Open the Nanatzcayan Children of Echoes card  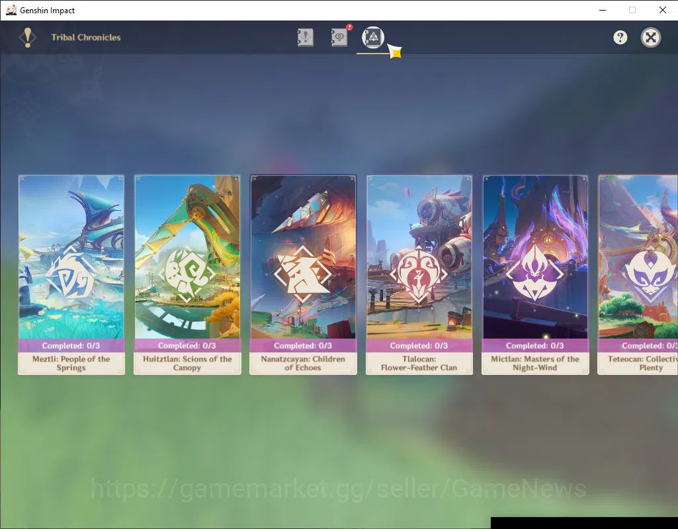pos(303,274)
